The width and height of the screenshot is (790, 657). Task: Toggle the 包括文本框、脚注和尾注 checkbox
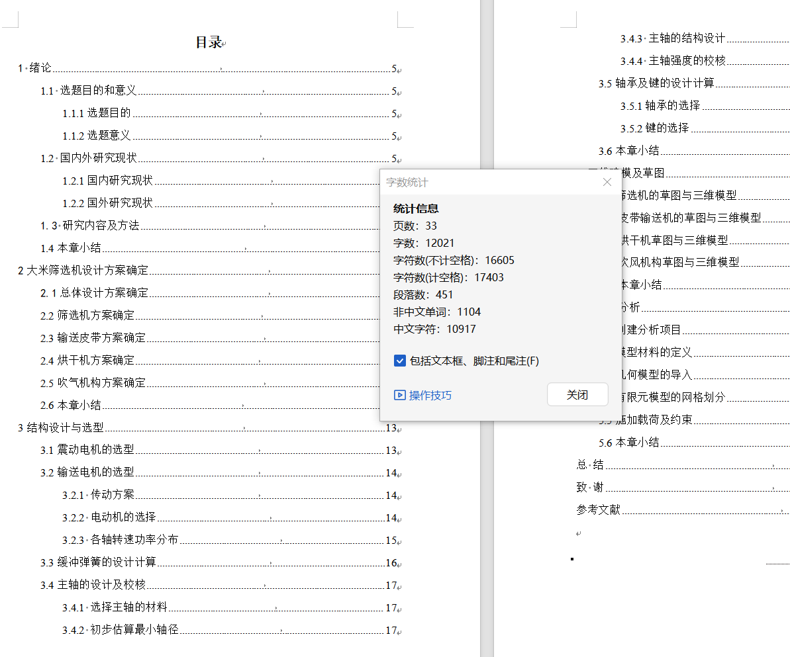400,361
